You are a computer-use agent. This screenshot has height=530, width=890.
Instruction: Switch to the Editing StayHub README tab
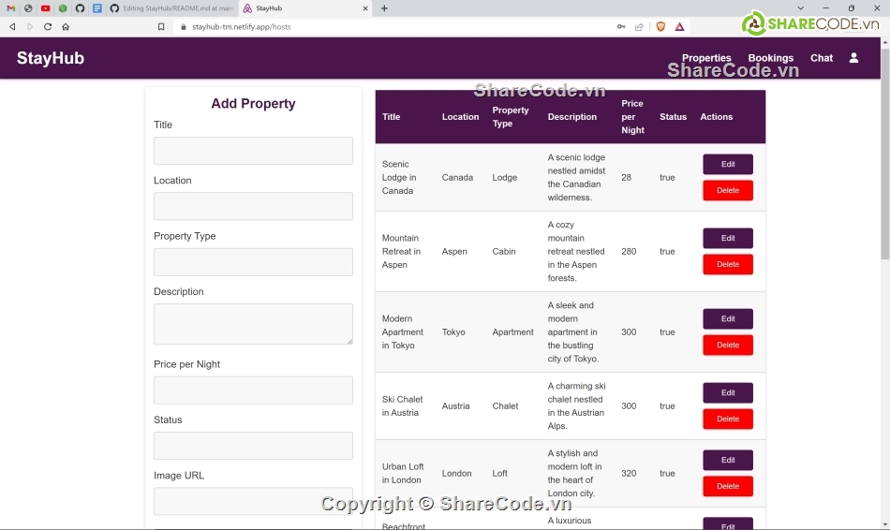(171, 8)
